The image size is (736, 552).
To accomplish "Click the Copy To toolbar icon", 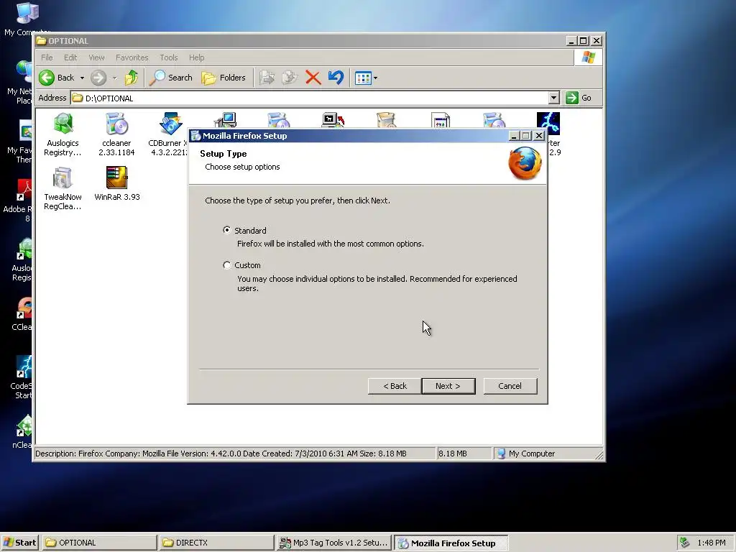I will coord(290,78).
